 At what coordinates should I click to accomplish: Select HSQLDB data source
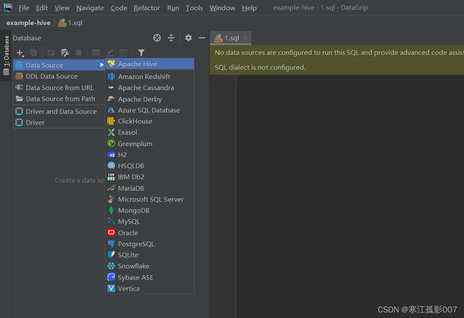point(150,166)
